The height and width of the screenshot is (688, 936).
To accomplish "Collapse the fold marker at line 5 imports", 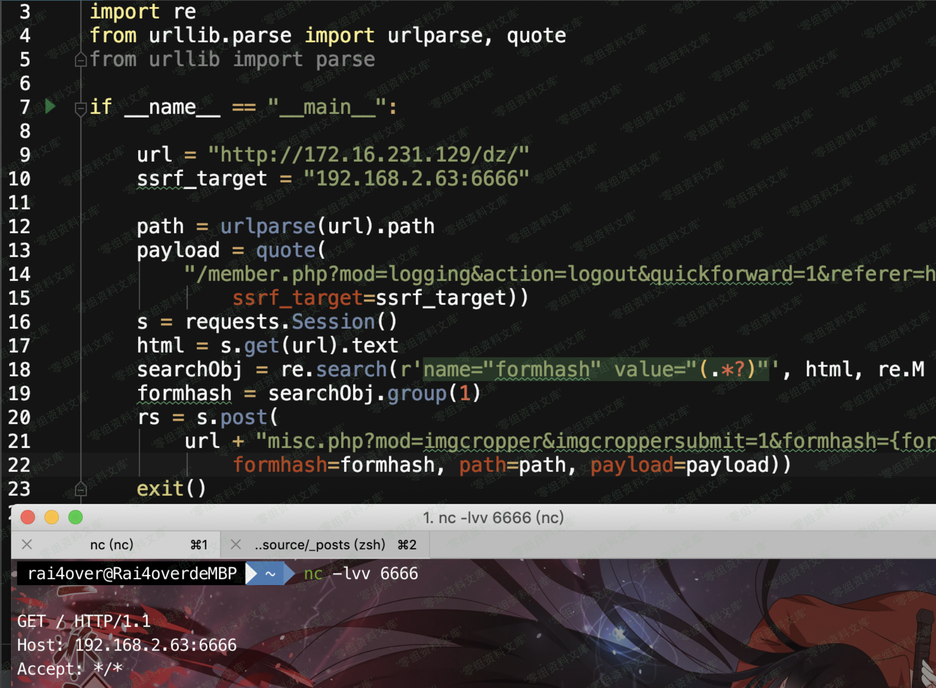I will (80, 60).
